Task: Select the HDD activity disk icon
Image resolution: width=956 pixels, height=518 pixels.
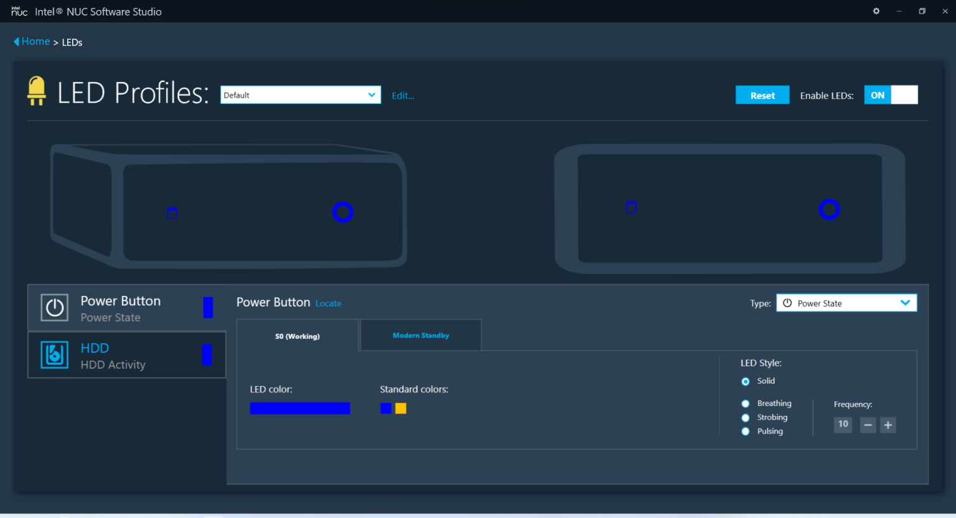Action: [x=55, y=355]
